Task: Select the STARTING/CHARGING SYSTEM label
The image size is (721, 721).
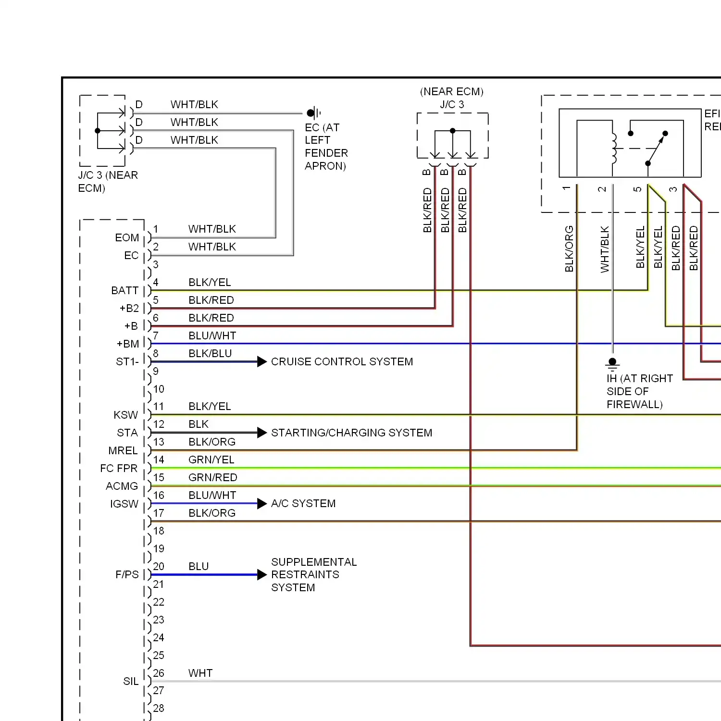Action: coord(351,433)
